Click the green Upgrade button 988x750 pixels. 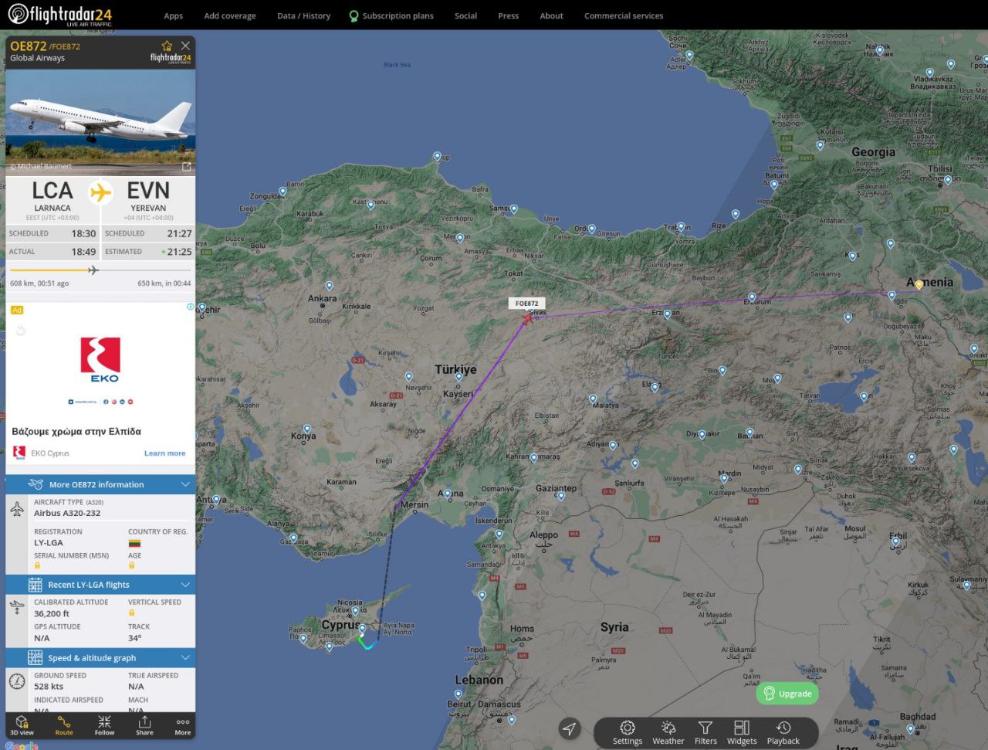[787, 694]
